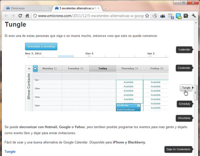Jump to the Whichtime section
Screen dimensions: 200x156
(184, 118)
